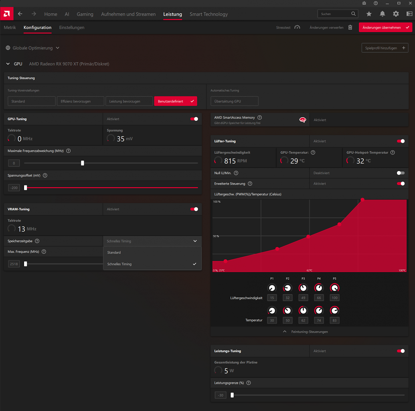Select Leistung bevorzugen preset
Image resolution: width=415 pixels, height=411 pixels.
point(129,101)
